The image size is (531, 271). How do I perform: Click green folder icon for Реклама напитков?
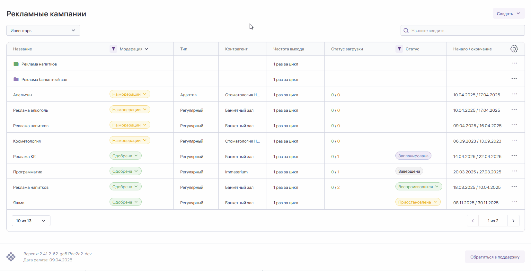pos(16,64)
